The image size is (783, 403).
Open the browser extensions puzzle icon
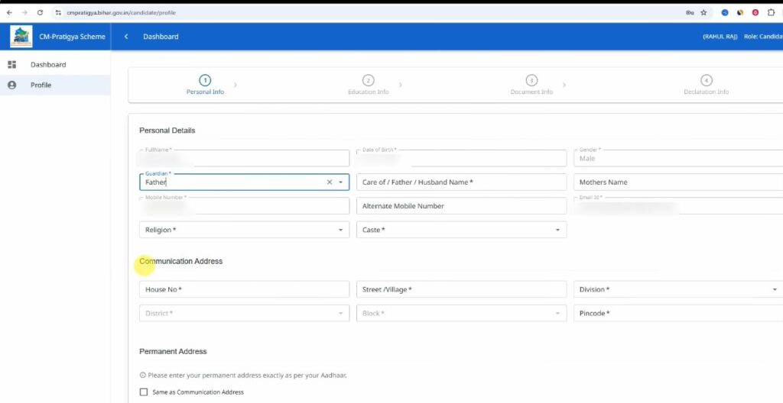(771, 13)
